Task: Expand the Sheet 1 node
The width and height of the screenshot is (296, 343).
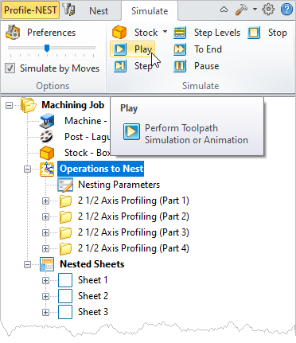Action: pos(45,280)
